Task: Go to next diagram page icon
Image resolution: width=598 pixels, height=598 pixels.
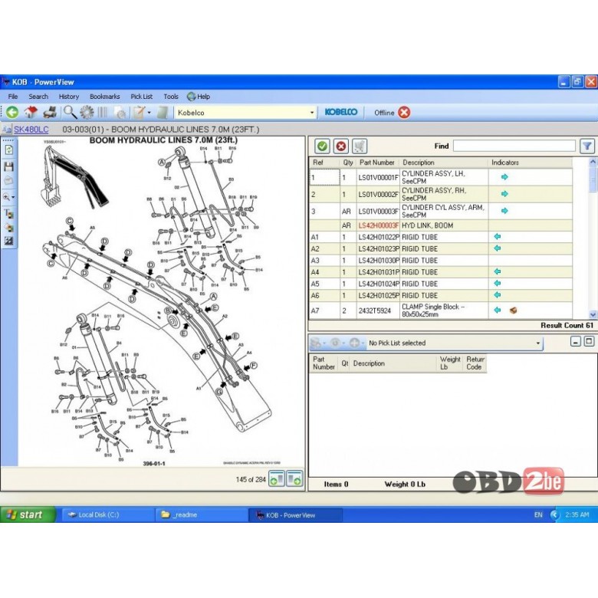Action: (295, 478)
